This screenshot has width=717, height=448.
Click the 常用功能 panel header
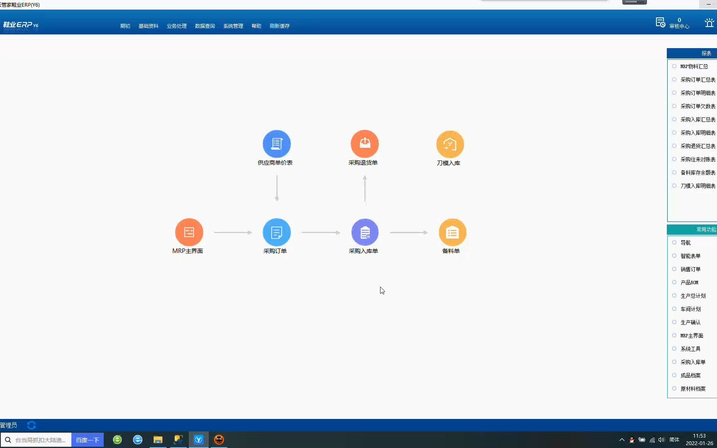tap(692, 229)
